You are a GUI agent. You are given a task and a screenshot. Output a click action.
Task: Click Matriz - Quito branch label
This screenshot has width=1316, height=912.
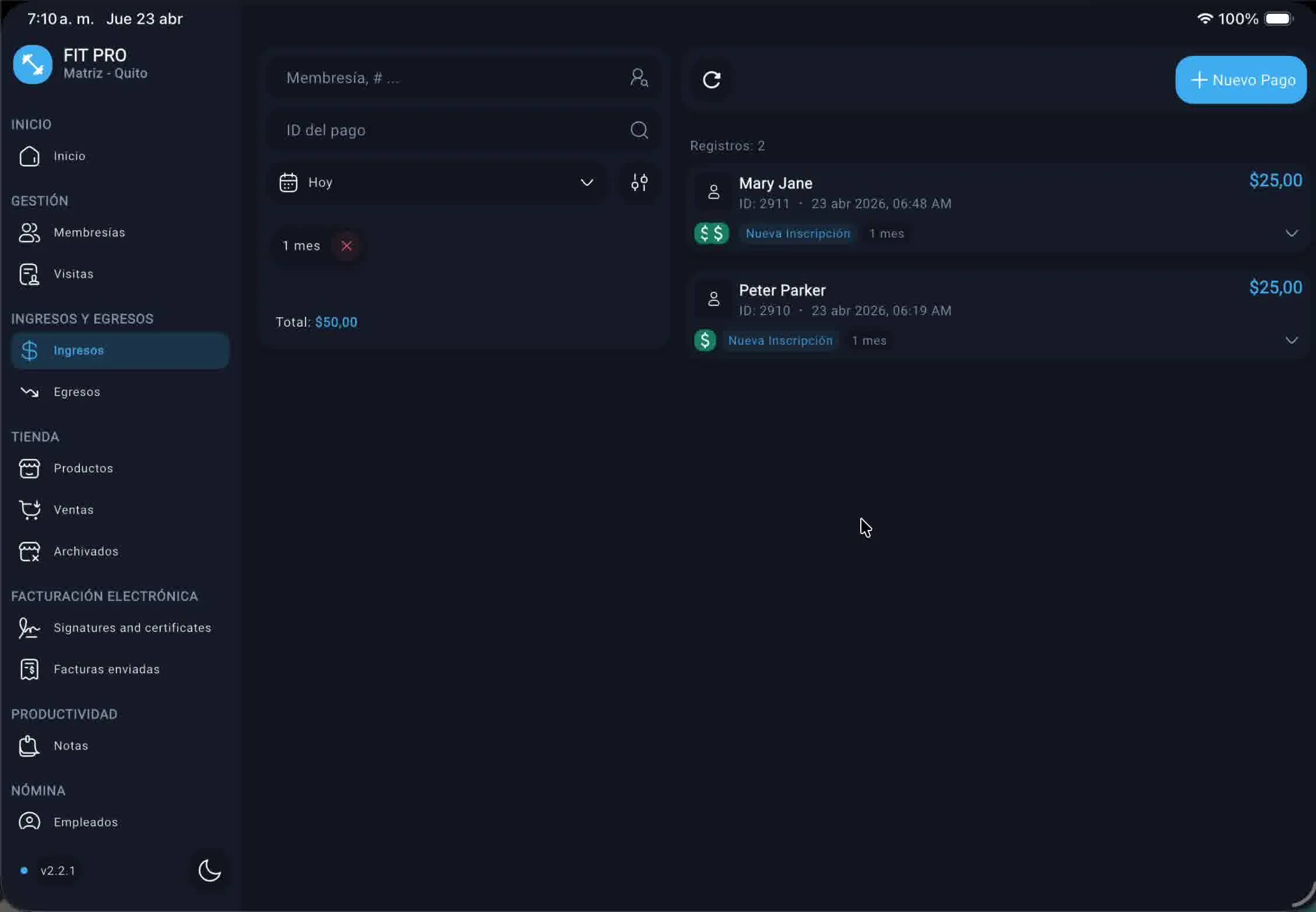(x=105, y=73)
